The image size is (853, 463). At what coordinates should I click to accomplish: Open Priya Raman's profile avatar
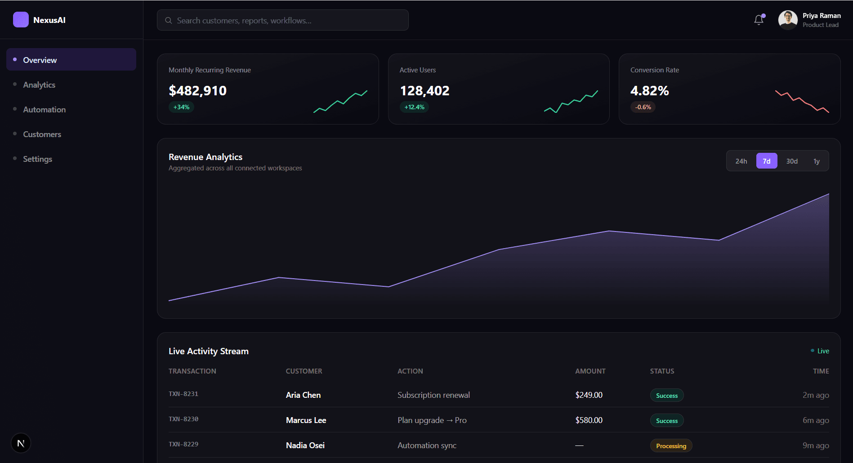788,20
